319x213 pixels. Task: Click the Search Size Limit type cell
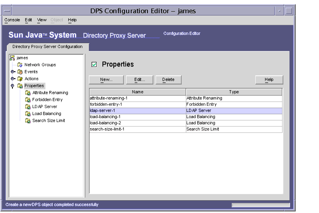[234, 129]
